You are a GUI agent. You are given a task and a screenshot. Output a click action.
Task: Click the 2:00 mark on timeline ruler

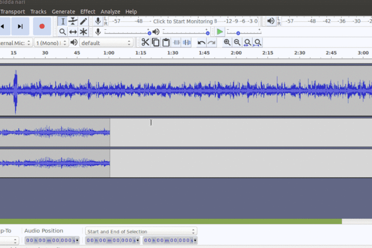coord(236,53)
